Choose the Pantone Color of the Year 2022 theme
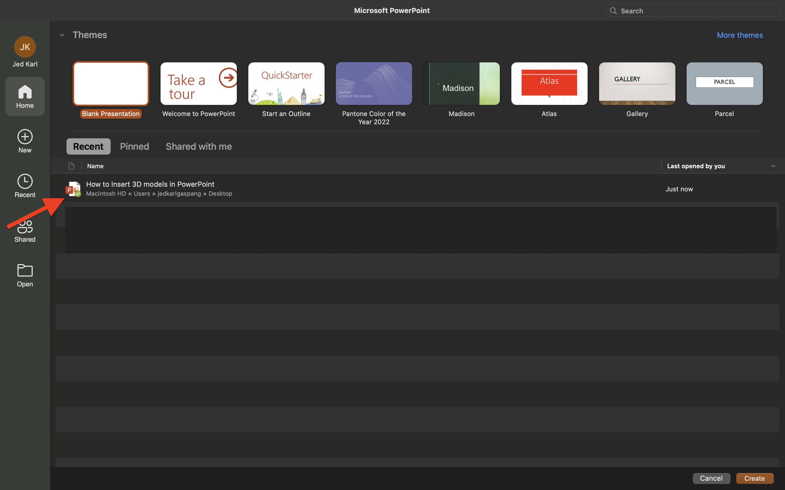The width and height of the screenshot is (785, 490). point(374,83)
